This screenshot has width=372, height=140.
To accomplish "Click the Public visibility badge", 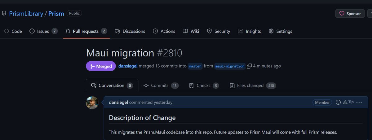I will coord(74,13).
